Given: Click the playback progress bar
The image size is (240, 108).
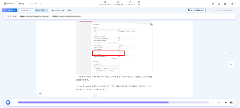Looking at the screenshot, I should 113,103.
